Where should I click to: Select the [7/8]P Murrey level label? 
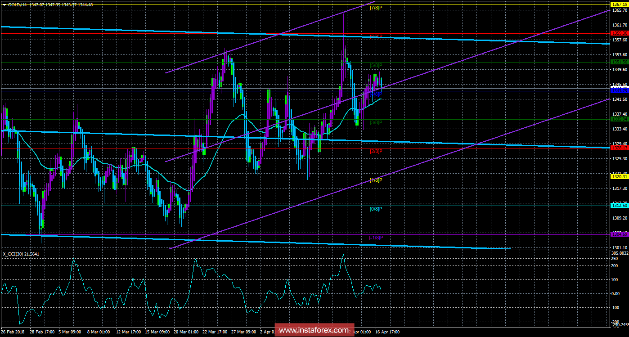376,8
